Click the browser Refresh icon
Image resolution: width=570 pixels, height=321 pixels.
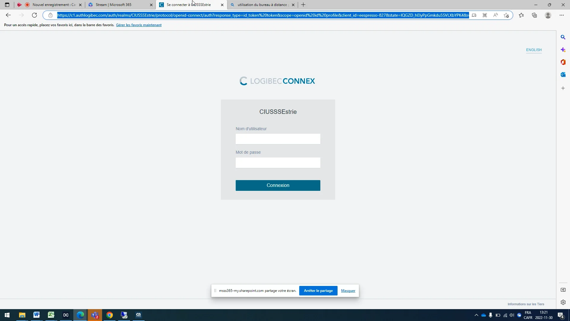click(34, 15)
